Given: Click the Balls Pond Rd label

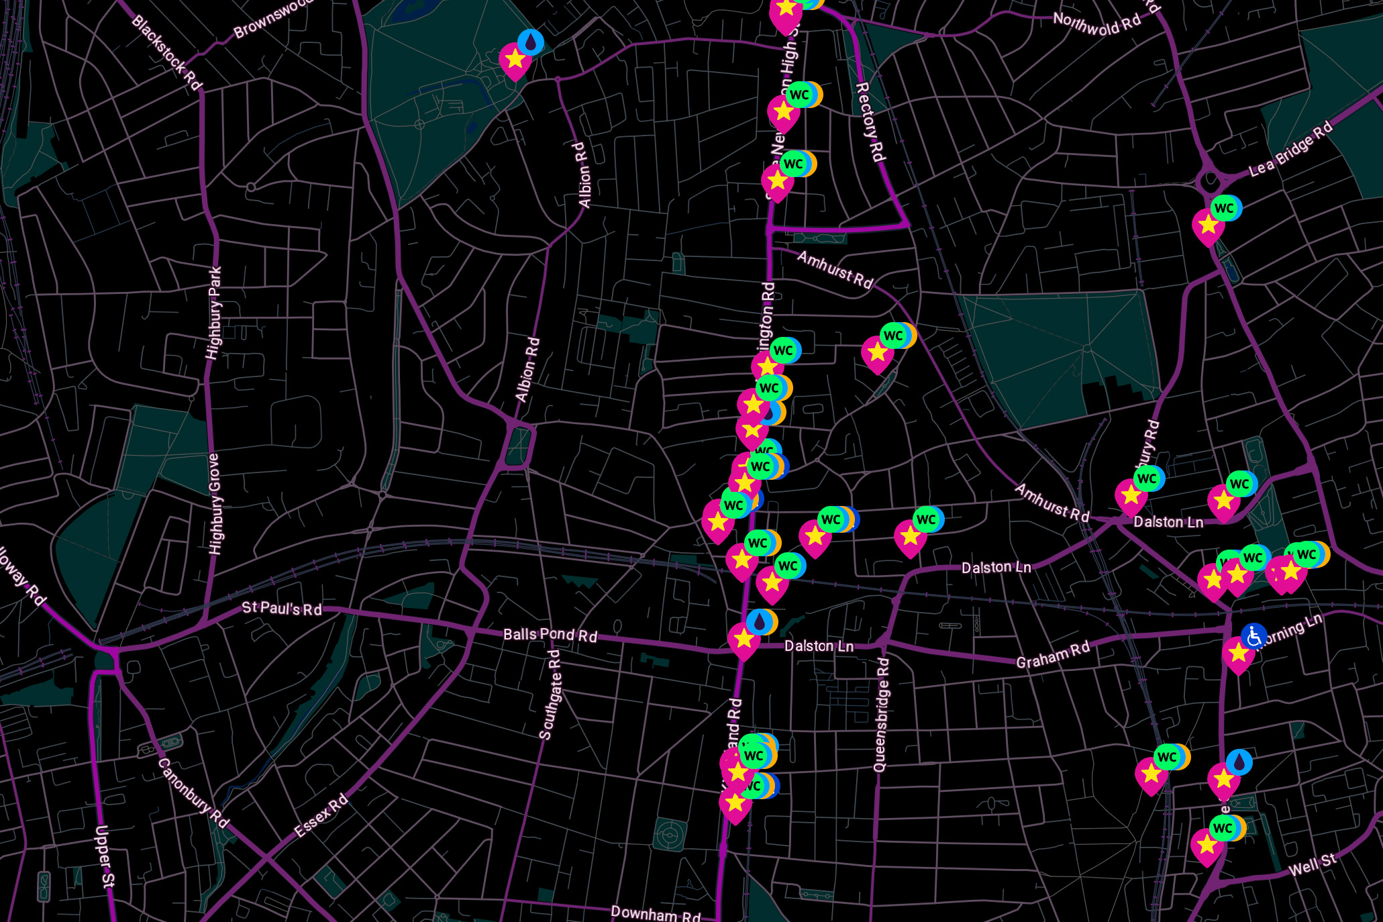Looking at the screenshot, I should pyautogui.click(x=550, y=635).
